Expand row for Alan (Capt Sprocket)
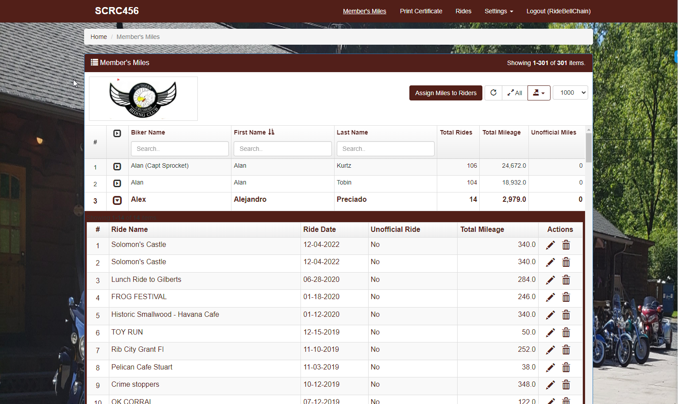 117,167
